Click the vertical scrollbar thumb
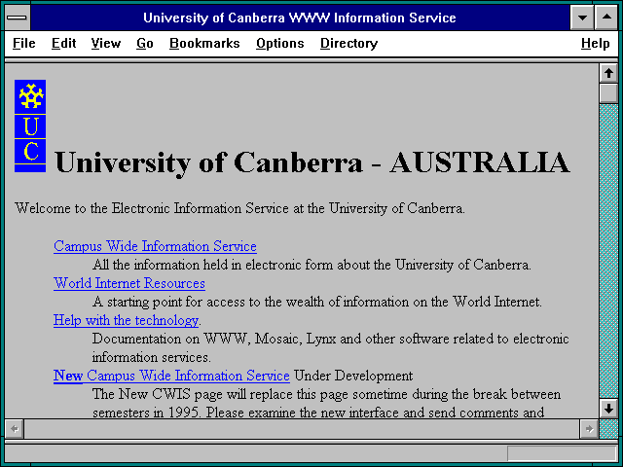 [x=608, y=92]
